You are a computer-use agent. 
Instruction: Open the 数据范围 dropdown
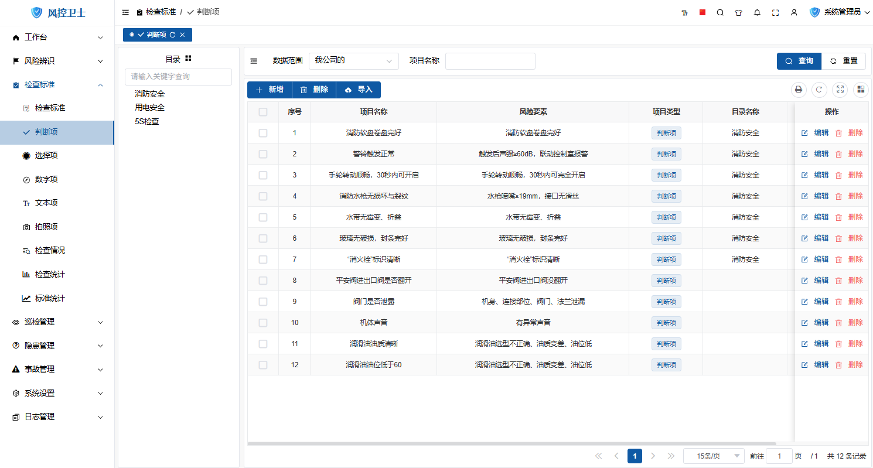coord(353,61)
